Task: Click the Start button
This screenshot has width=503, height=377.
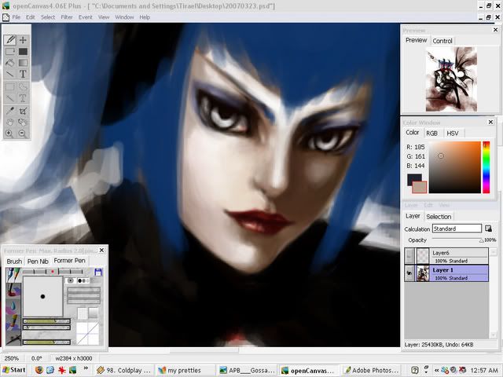Action: point(14,370)
